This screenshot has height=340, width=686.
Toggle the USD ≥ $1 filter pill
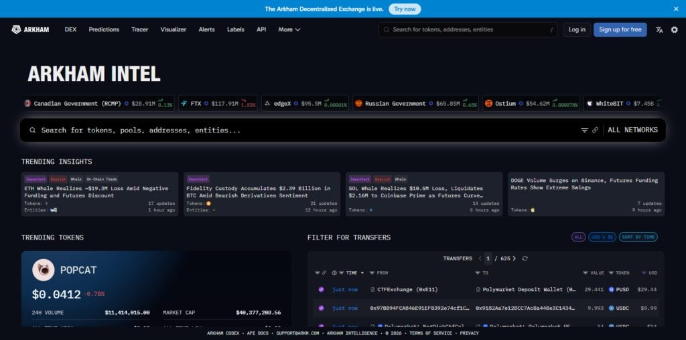tap(602, 237)
